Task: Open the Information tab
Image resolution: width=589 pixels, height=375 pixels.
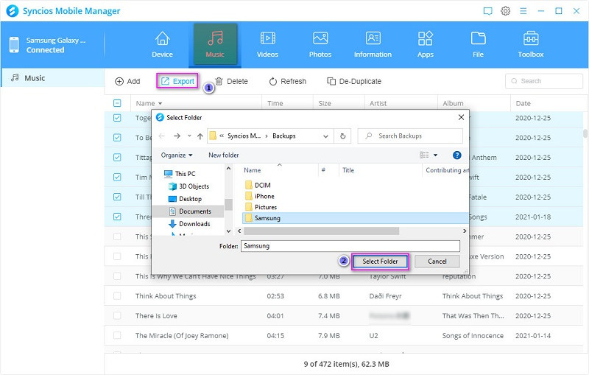Action: pos(373,44)
